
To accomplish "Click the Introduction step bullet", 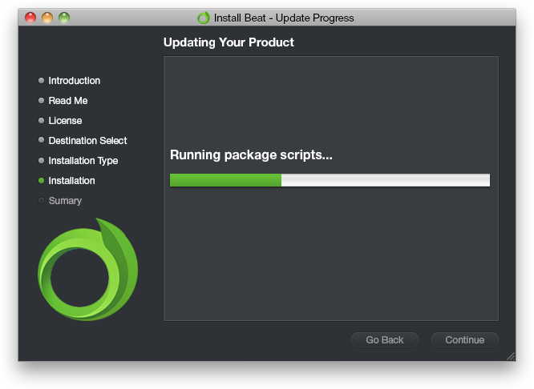I will click(x=42, y=81).
